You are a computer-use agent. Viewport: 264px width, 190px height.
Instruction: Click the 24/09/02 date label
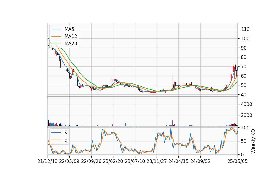pyautogui.click(x=200, y=161)
